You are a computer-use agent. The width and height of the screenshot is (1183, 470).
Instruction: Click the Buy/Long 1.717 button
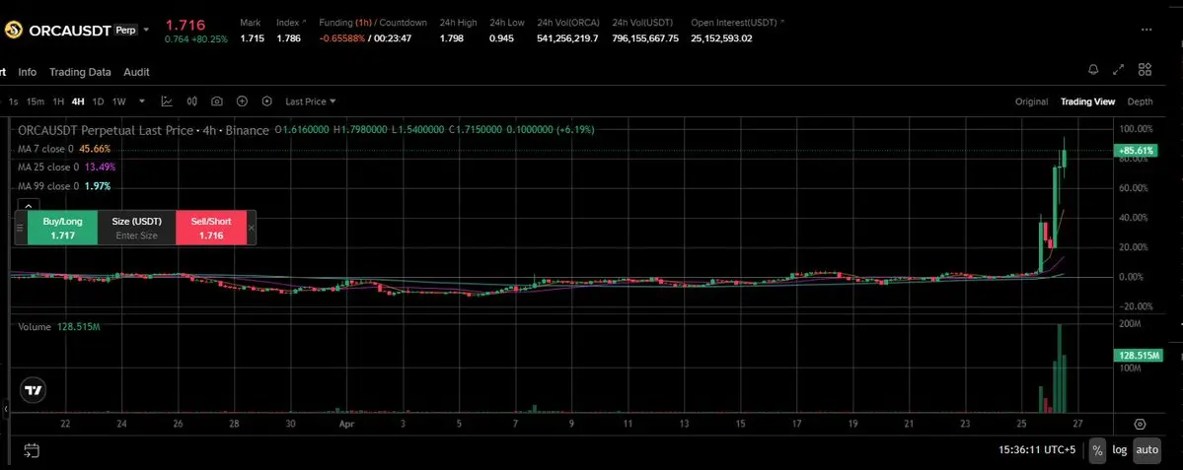[62, 228]
